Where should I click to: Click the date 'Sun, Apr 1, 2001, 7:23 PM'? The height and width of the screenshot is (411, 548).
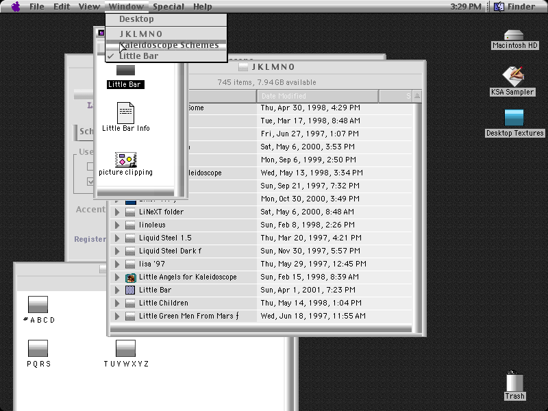[308, 290]
